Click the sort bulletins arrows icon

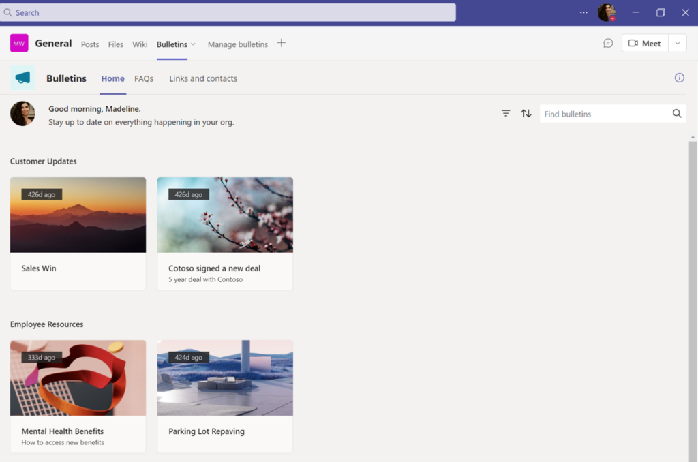(526, 114)
